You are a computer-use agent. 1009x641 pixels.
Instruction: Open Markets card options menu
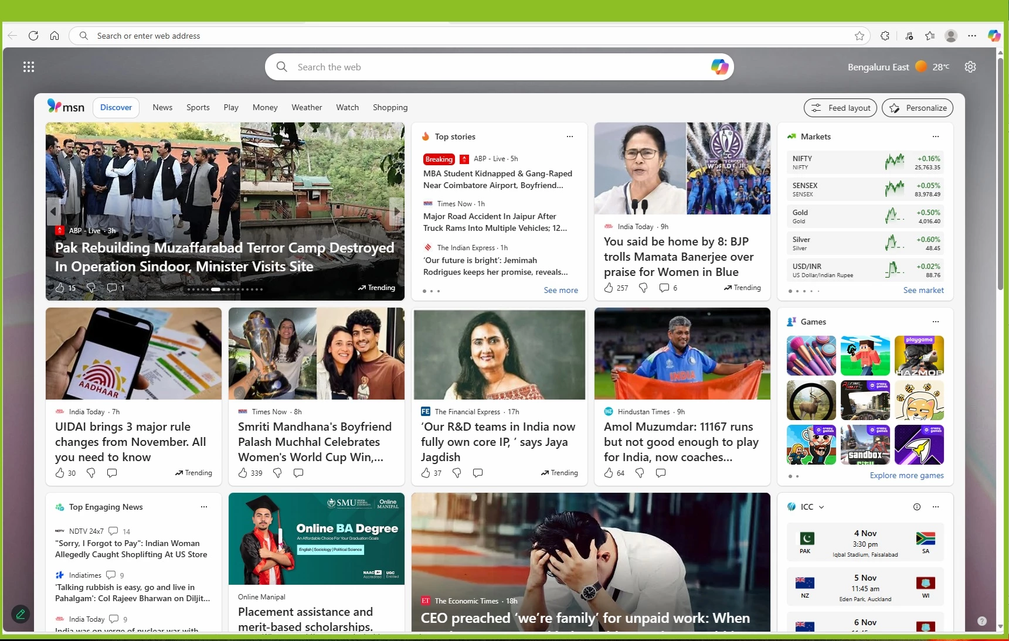tap(936, 137)
